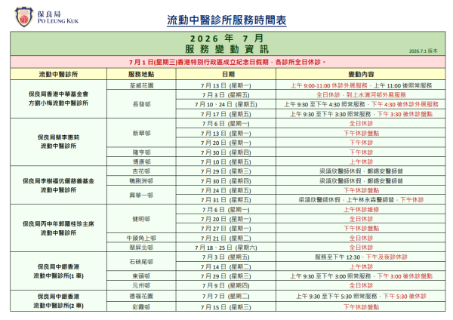Click the 上午休診維修 change text
Viewport: 453px width, 320px height.
(361, 209)
